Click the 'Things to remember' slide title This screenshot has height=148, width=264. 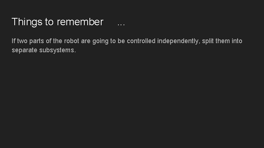pyautogui.click(x=58, y=22)
